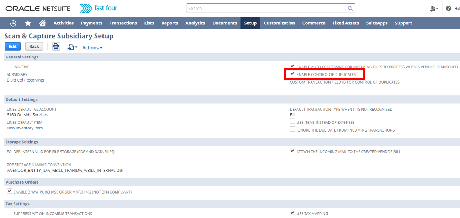
Task: Check Suppress VAT on Incoming Transactions
Action: click(x=9, y=213)
